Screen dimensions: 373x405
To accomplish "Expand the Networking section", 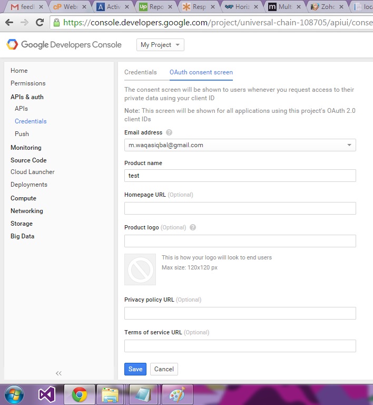I will coord(27,211).
